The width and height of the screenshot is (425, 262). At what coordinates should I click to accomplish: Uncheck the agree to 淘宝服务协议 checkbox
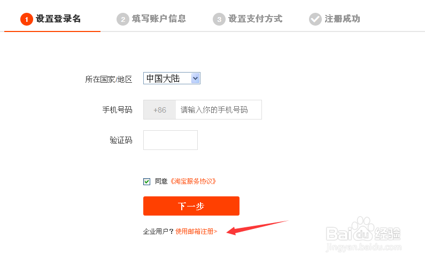point(147,181)
